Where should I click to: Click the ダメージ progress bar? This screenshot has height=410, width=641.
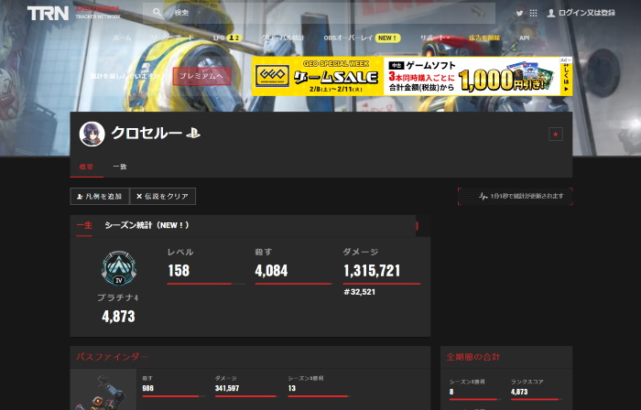[382, 284]
